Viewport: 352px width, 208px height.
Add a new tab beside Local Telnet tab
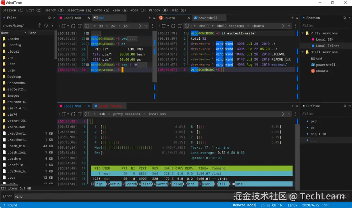coord(292,106)
